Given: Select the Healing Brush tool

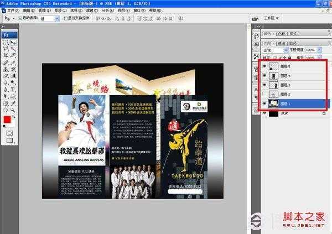Looking at the screenshot, I should [6, 63].
